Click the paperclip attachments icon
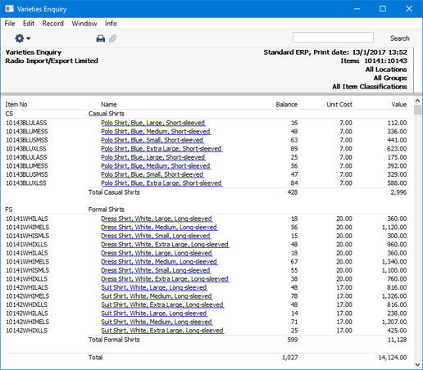Image resolution: width=423 pixels, height=370 pixels. [113, 38]
